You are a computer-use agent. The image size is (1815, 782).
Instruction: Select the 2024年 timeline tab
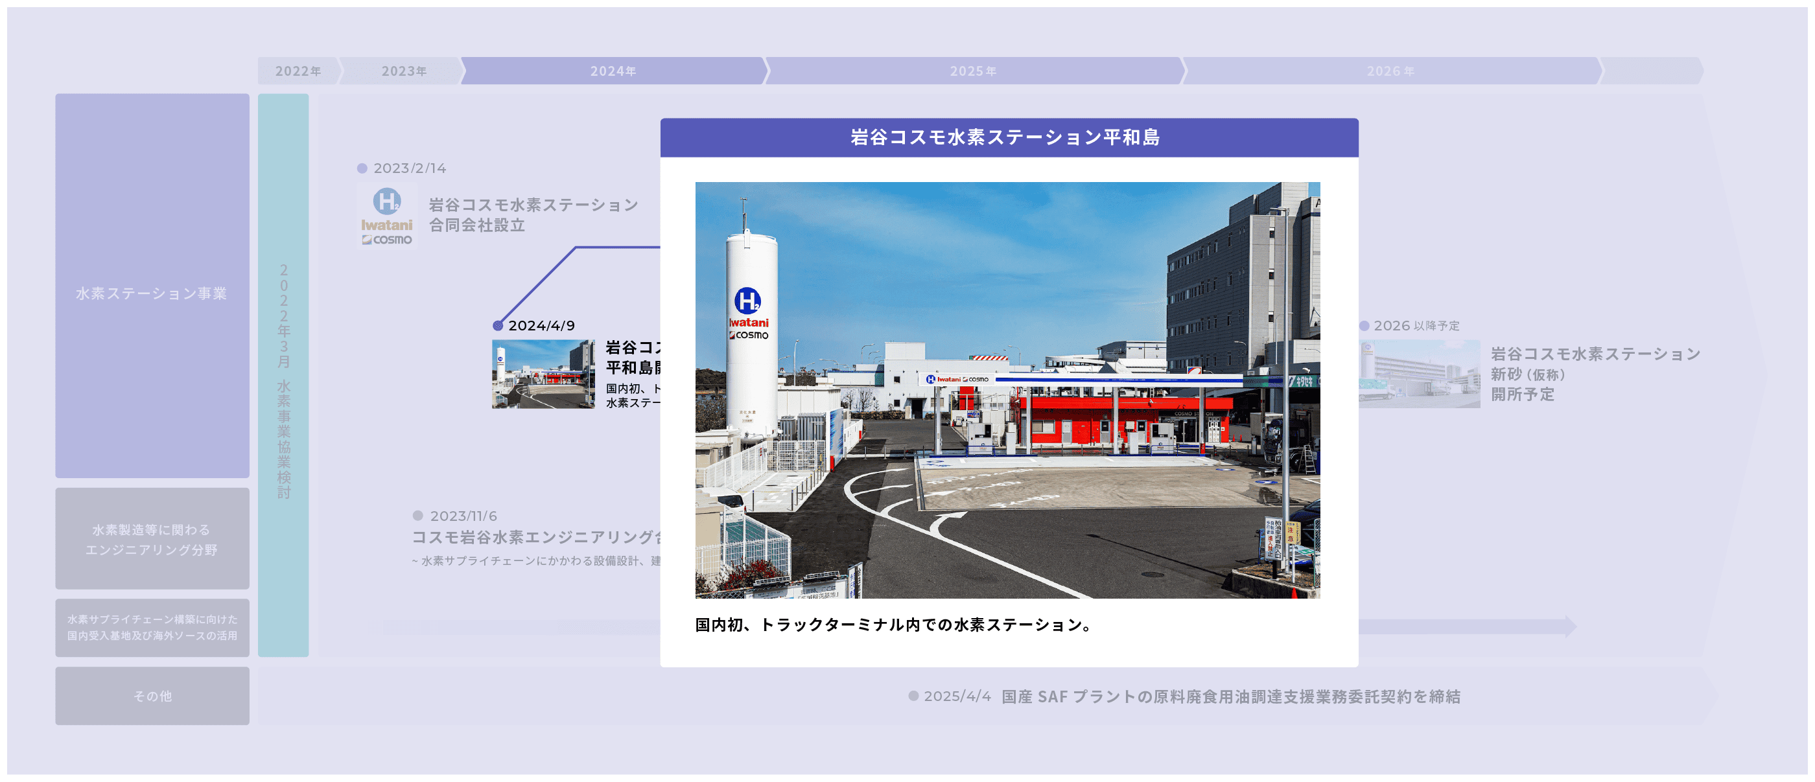click(614, 71)
